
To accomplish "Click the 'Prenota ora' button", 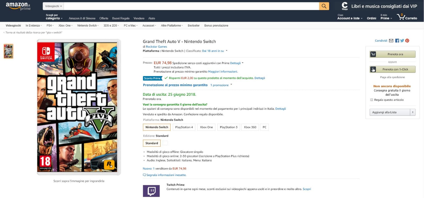I will pyautogui.click(x=392, y=54).
